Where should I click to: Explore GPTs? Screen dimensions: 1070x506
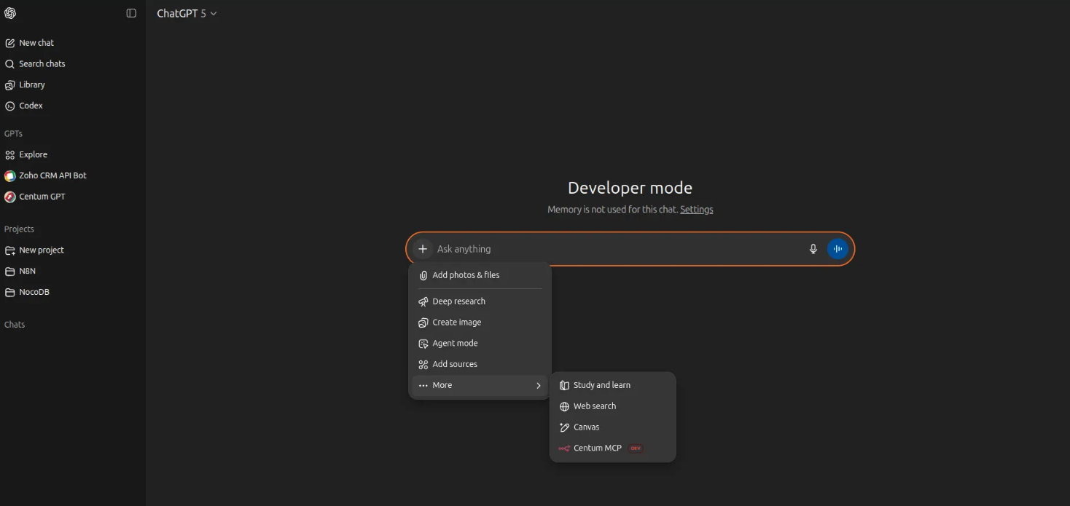point(33,155)
